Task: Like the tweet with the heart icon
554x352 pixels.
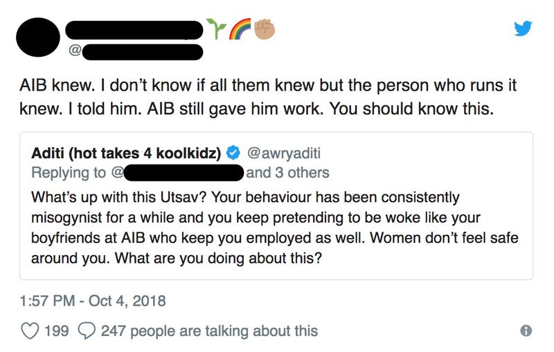Action: tap(30, 331)
